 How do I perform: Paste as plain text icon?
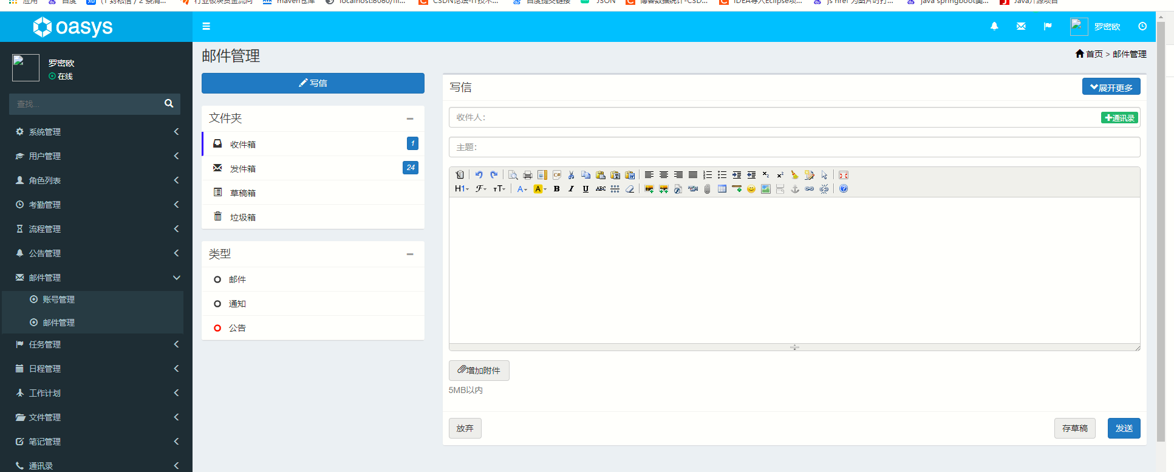point(615,175)
